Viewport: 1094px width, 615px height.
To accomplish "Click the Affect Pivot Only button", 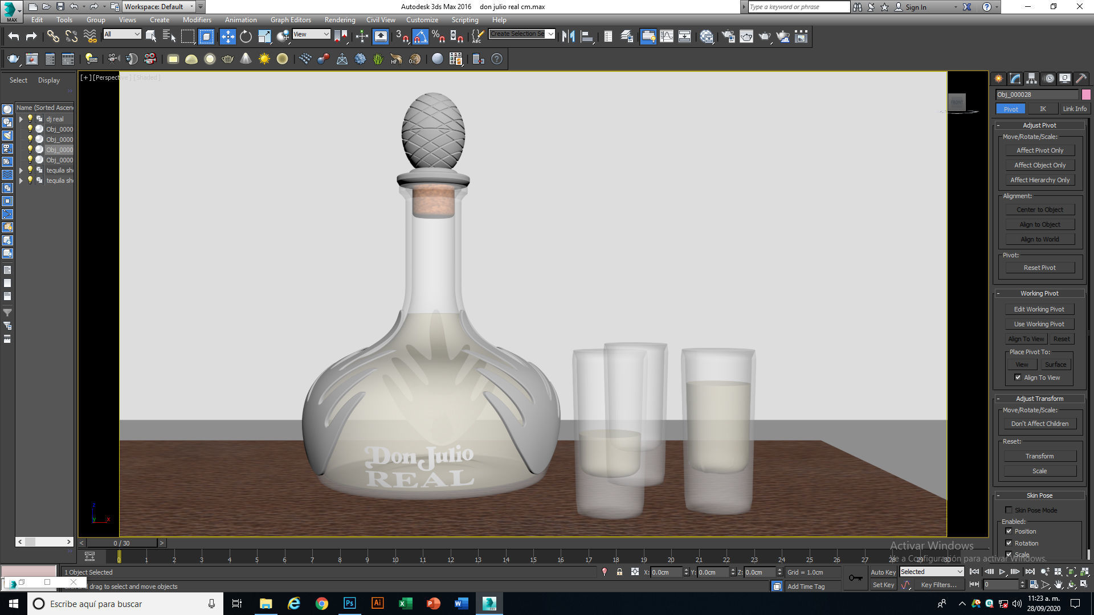I will pos(1040,150).
